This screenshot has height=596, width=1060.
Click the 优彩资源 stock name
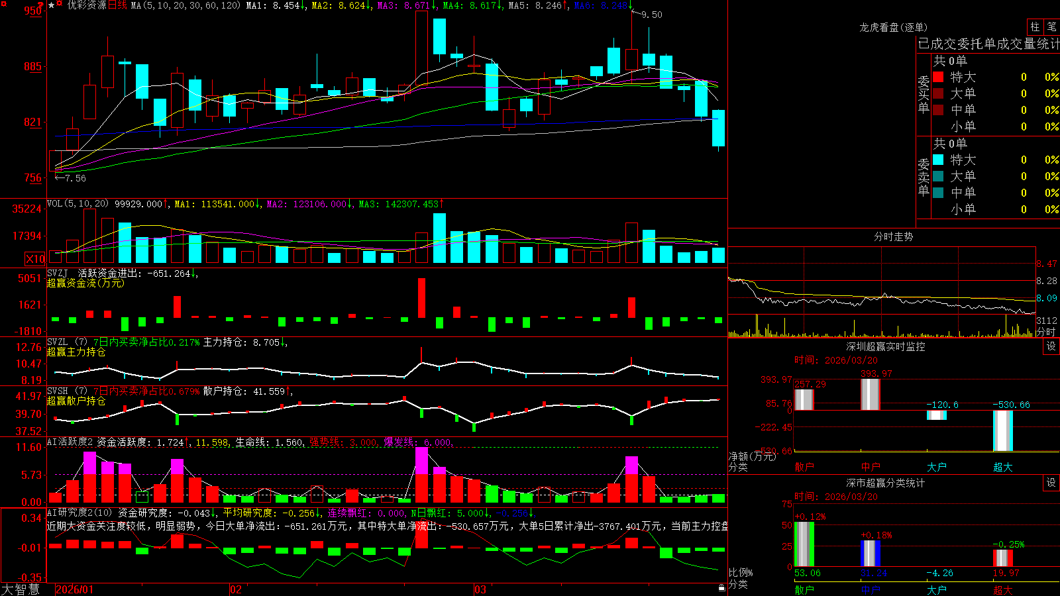click(87, 5)
